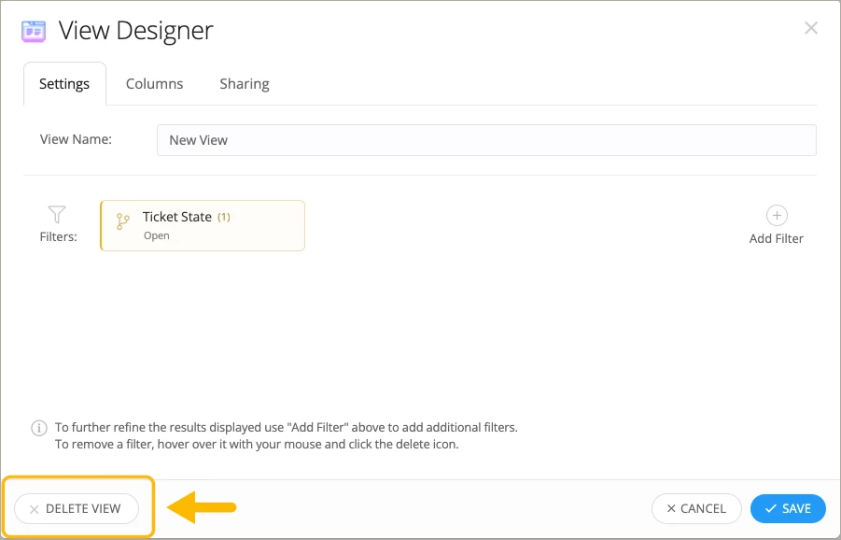Viewport: 841px width, 540px height.
Task: Switch to the Columns tab
Action: [x=155, y=84]
